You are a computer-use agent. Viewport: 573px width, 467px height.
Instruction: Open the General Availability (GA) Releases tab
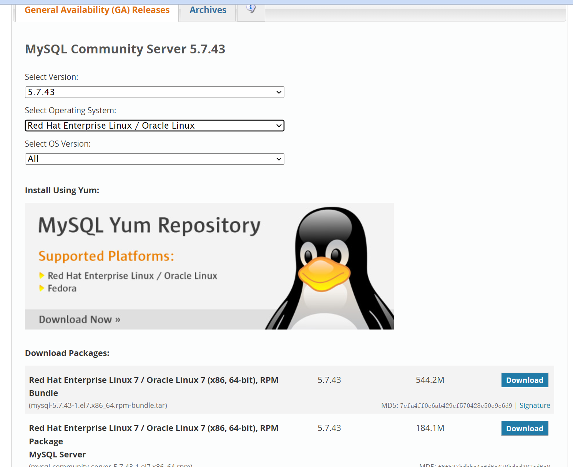[97, 10]
